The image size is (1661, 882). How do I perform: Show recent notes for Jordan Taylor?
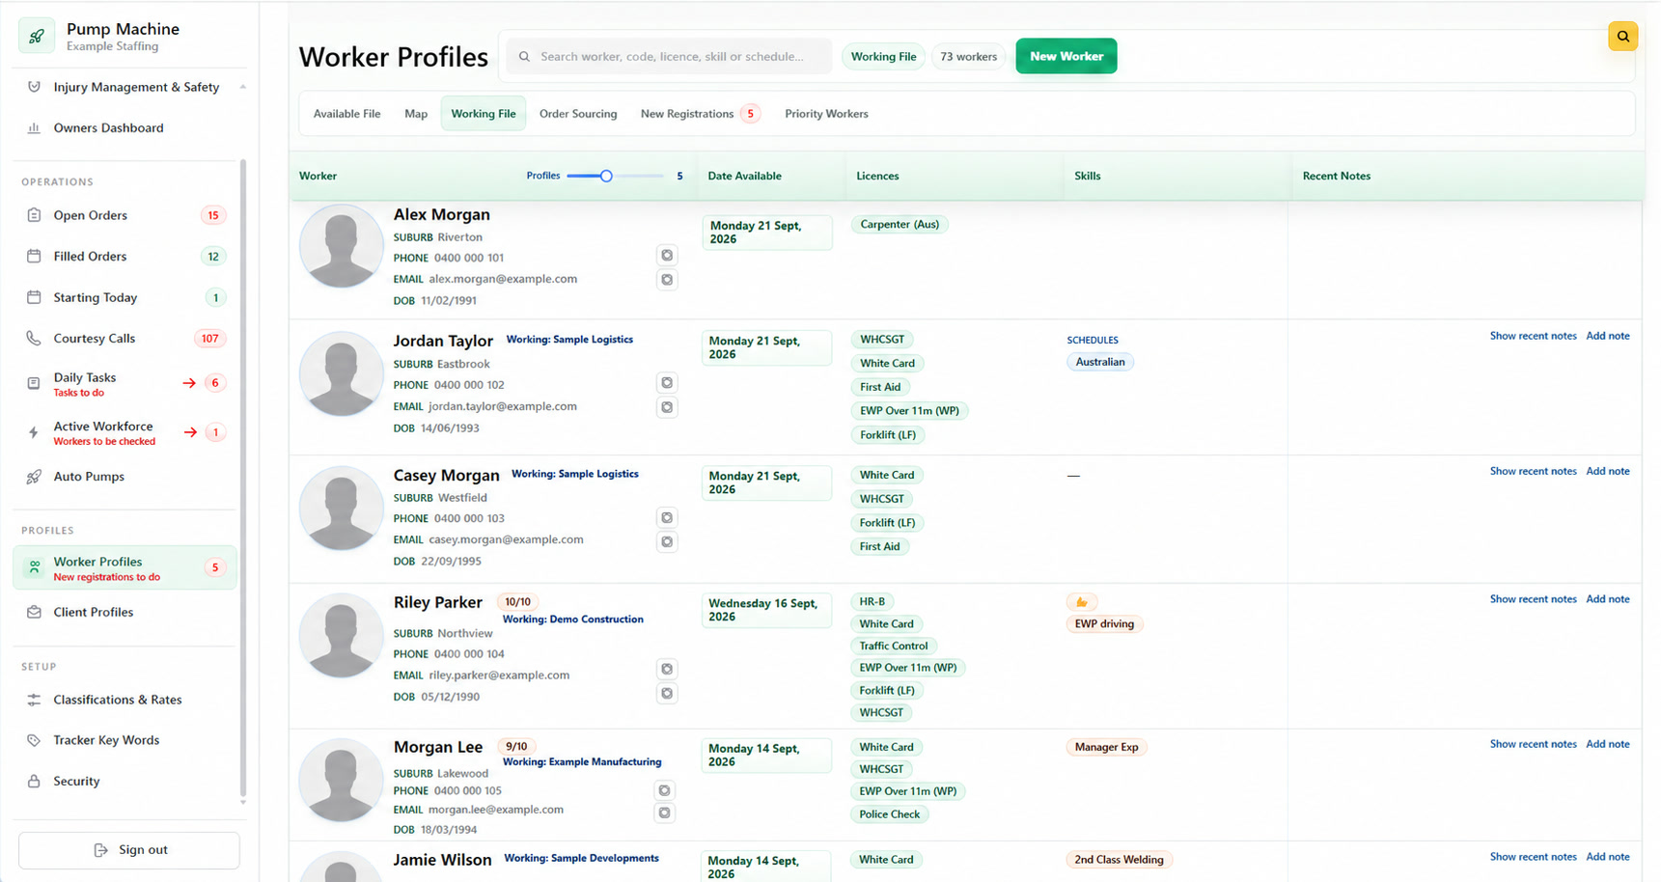(x=1533, y=336)
